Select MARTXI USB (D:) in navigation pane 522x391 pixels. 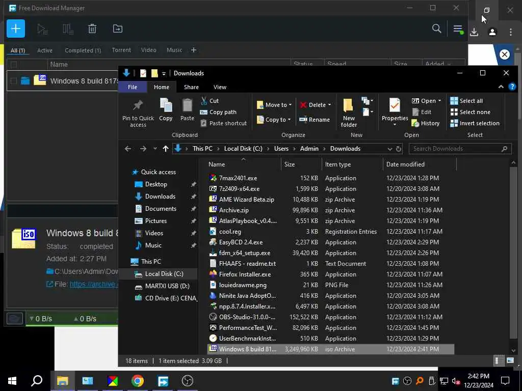167,286
